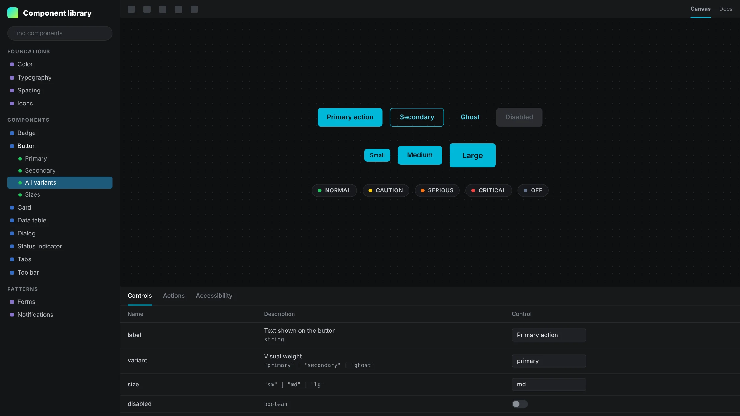
Task: Open the Accessibility panel tab
Action: coord(214,296)
